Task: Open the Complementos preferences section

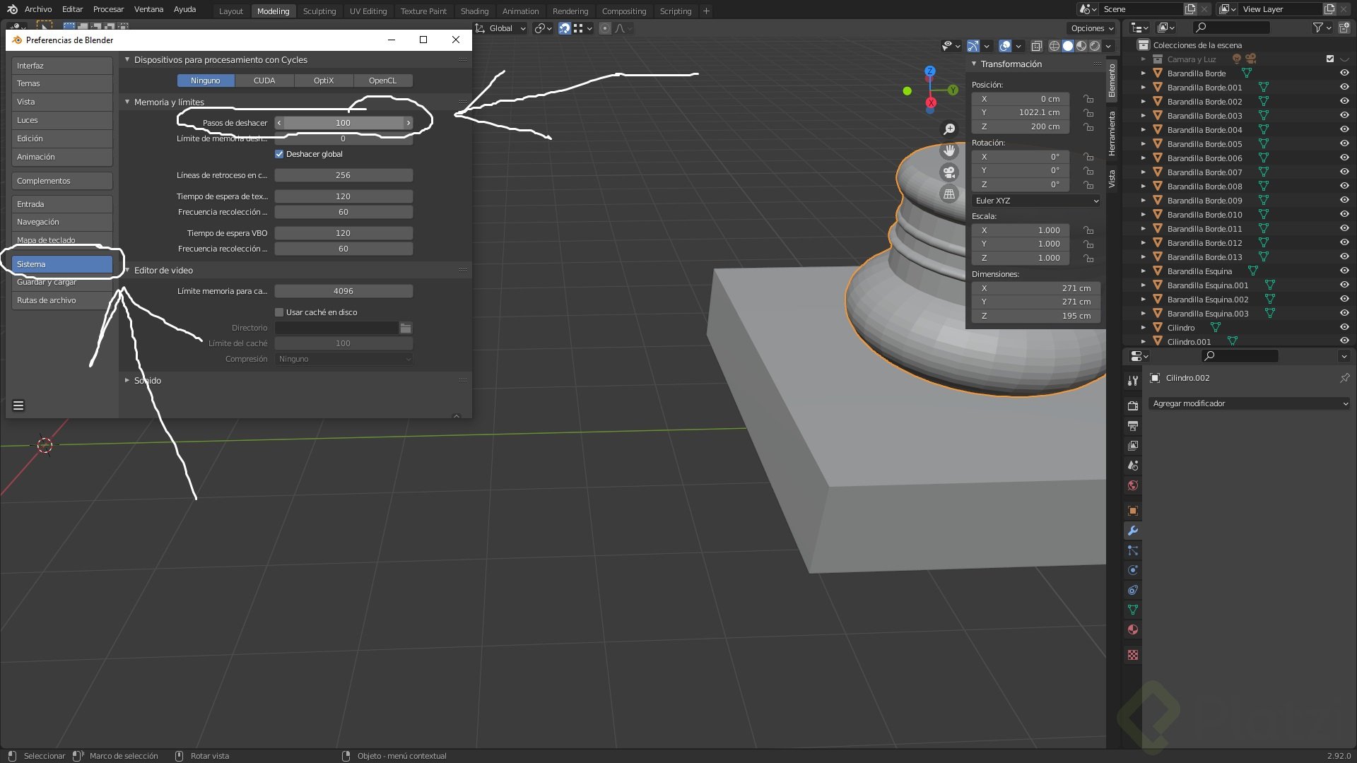Action: coord(61,181)
